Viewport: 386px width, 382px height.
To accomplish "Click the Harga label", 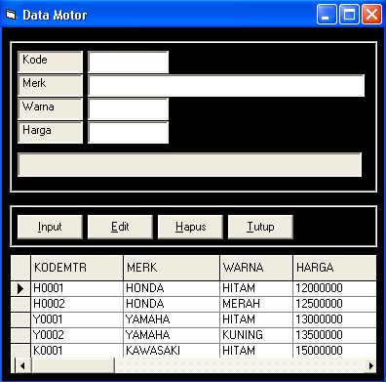I will [x=51, y=132].
